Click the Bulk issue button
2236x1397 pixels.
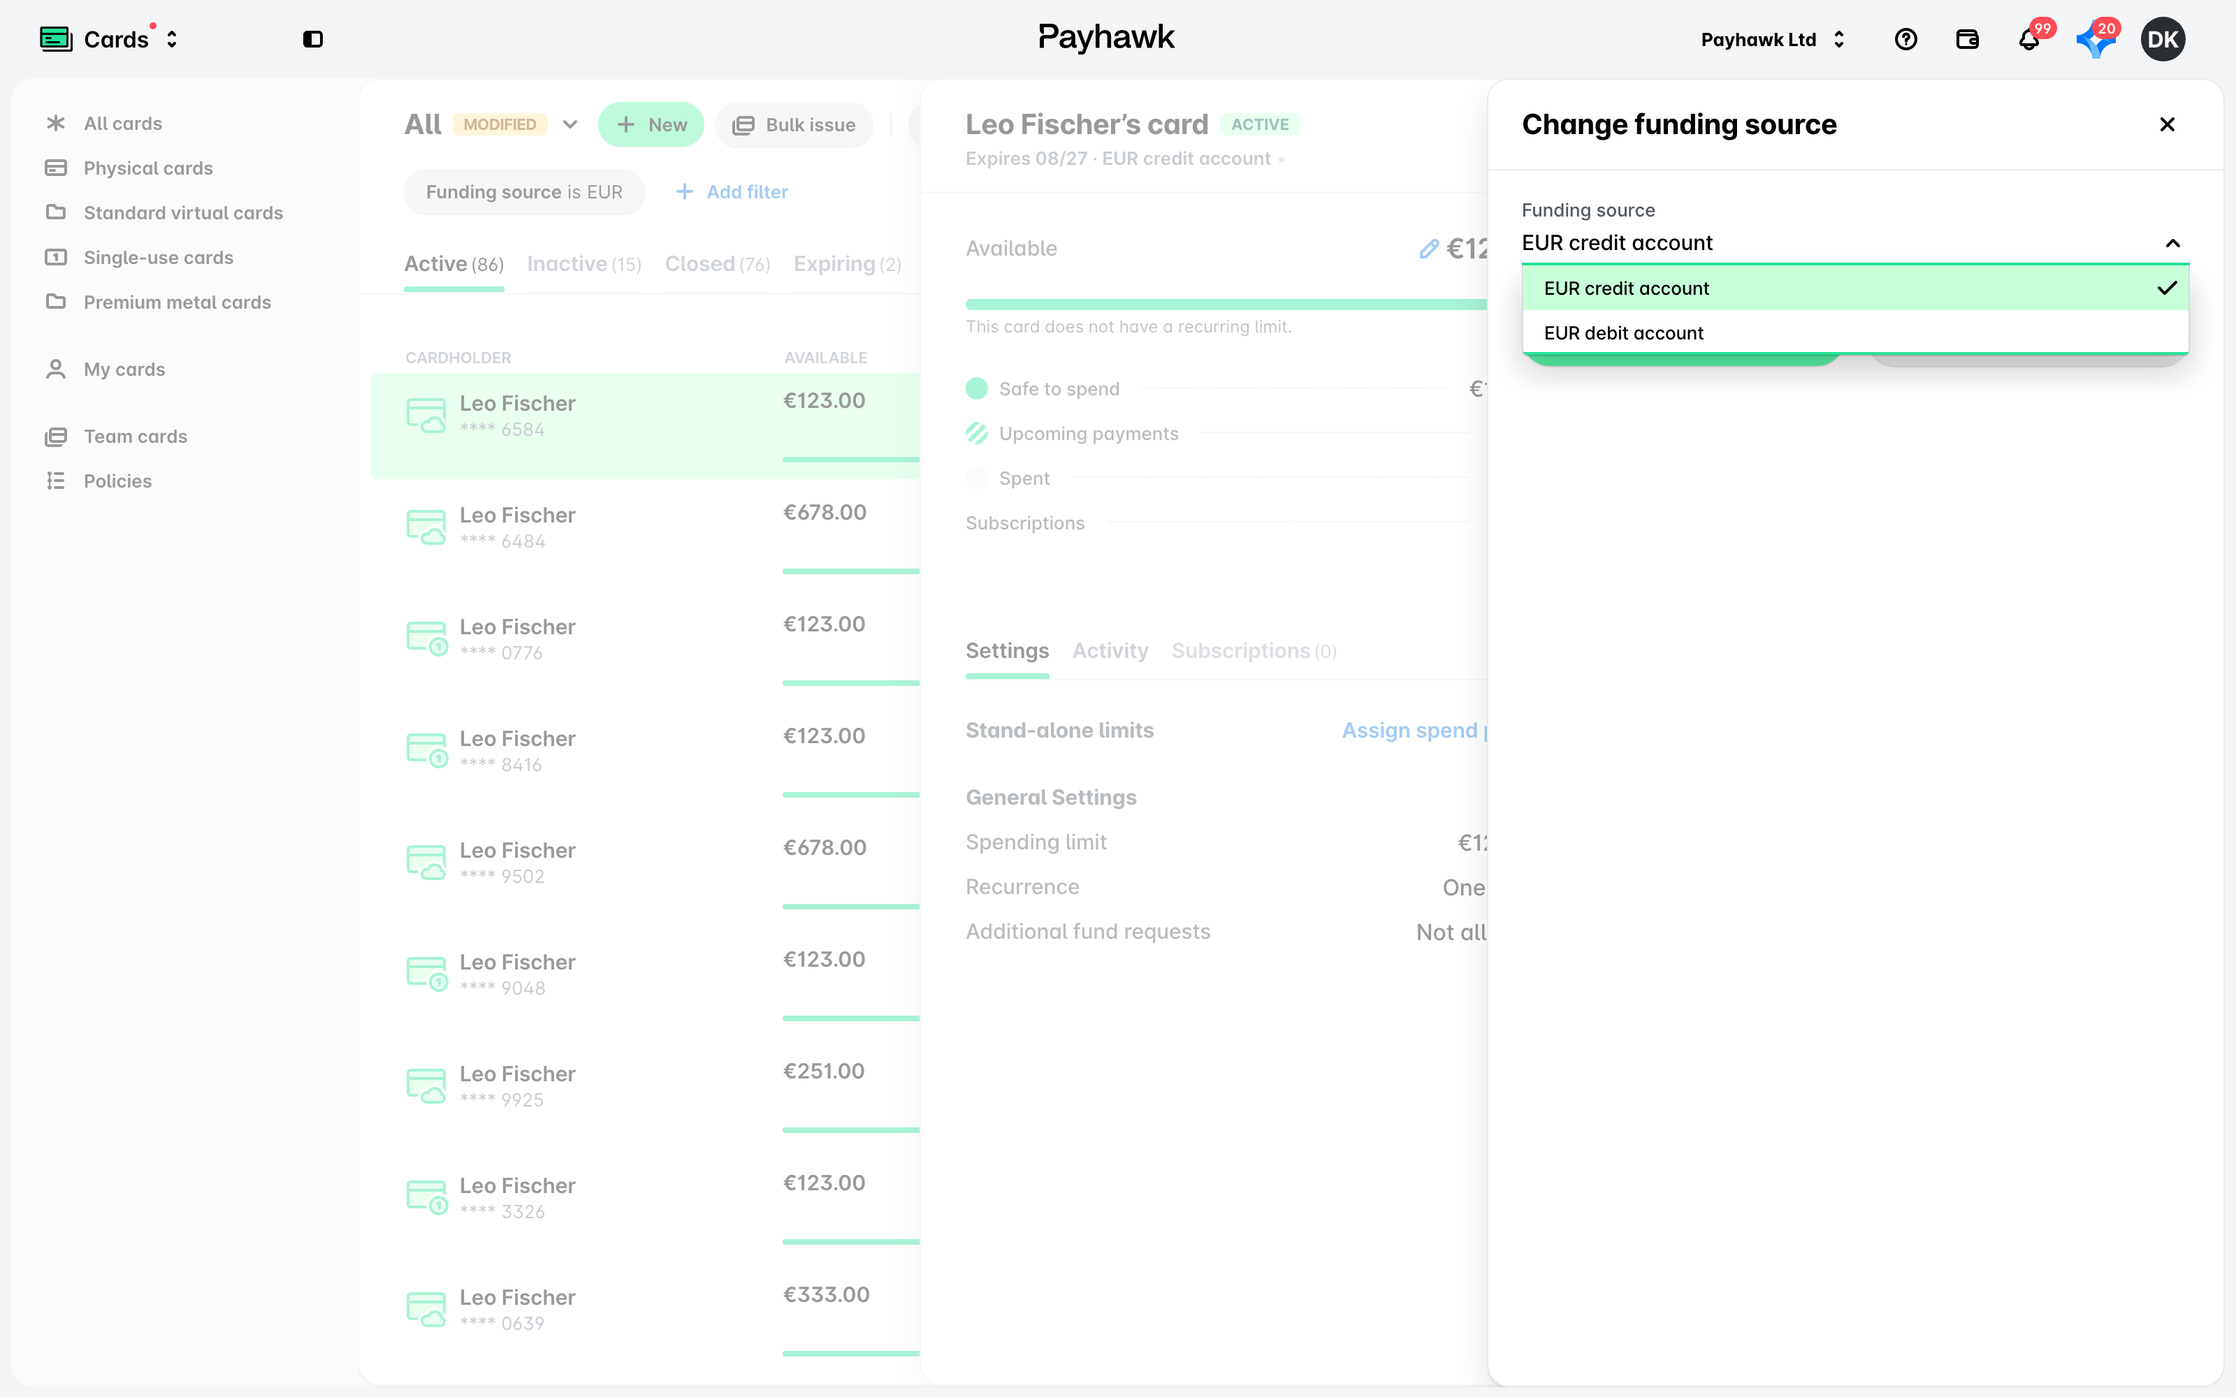[794, 125]
